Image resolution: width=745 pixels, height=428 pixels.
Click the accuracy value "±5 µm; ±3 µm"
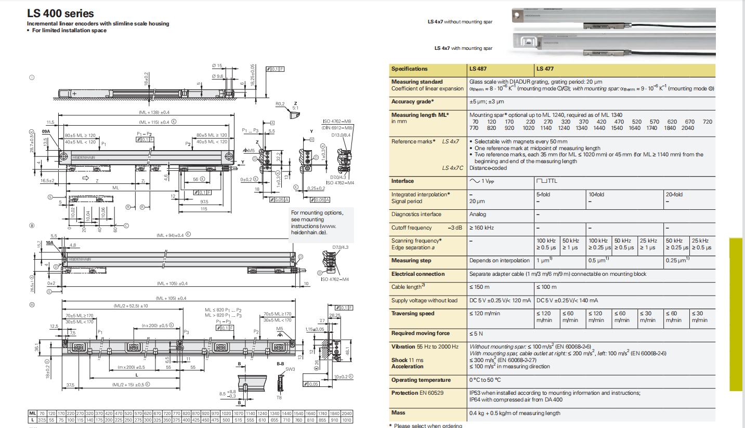pos(487,102)
